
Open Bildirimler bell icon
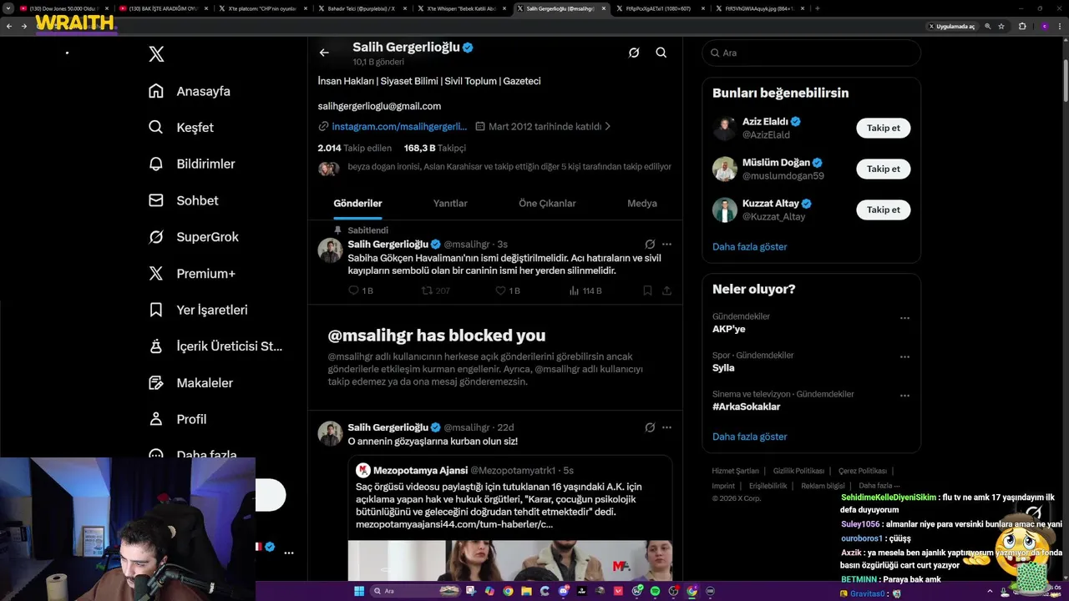point(156,164)
